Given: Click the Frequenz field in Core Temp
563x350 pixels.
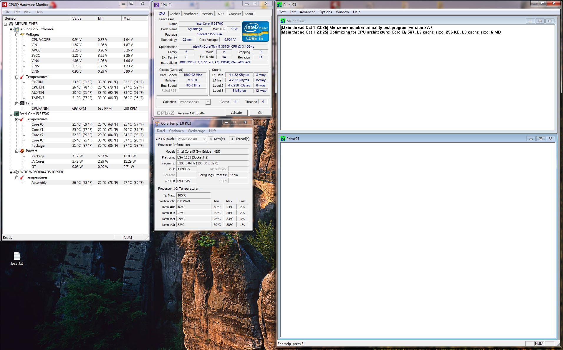Looking at the screenshot, I should 212,163.
